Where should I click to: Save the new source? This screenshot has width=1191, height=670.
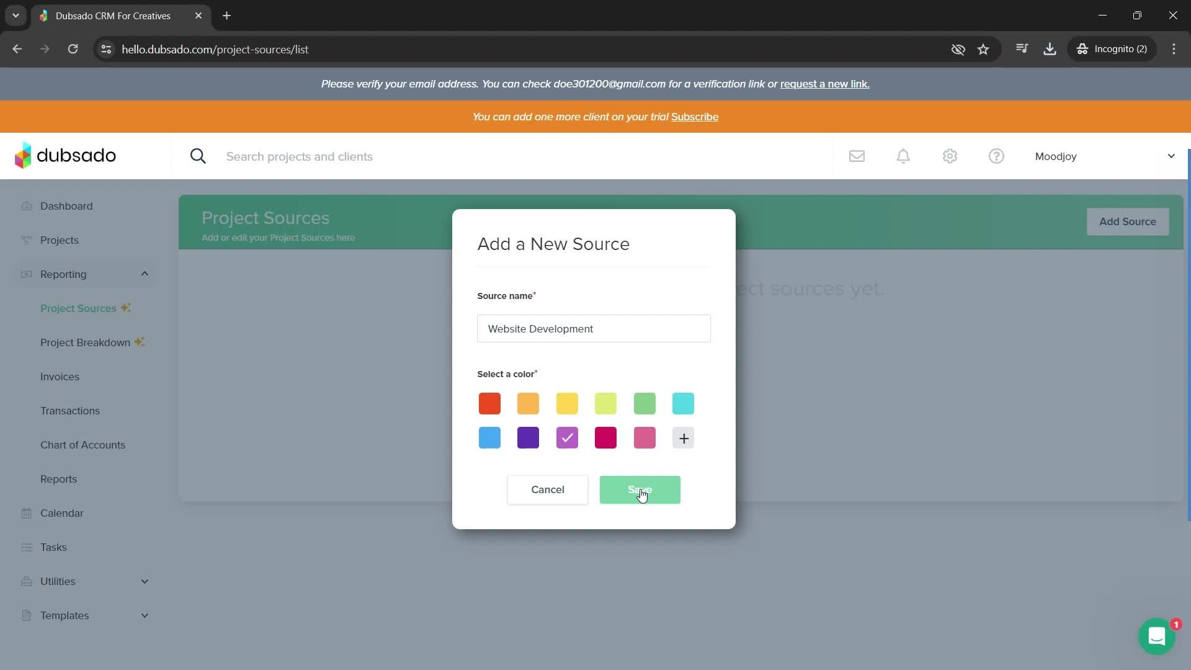640,489
